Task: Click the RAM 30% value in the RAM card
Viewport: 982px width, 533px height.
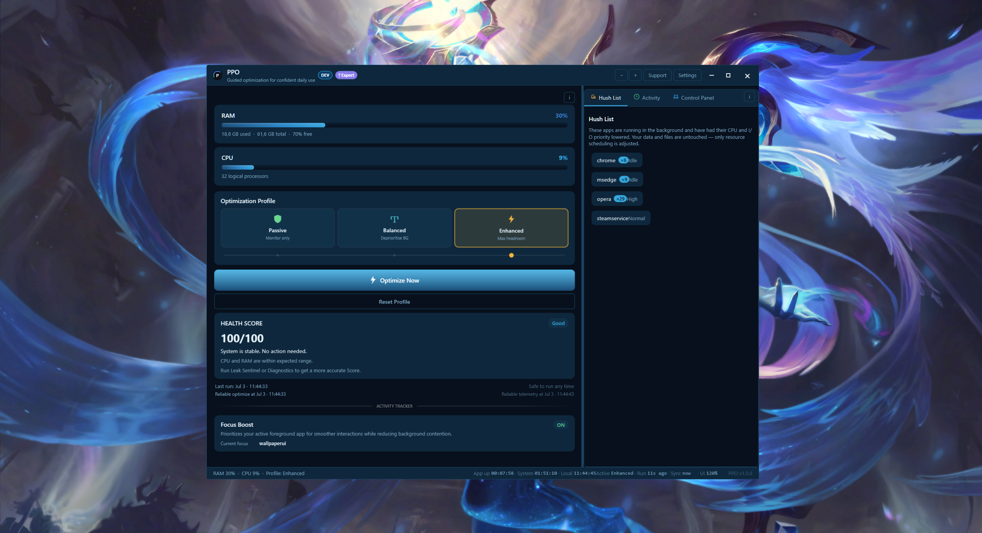Action: (561, 116)
